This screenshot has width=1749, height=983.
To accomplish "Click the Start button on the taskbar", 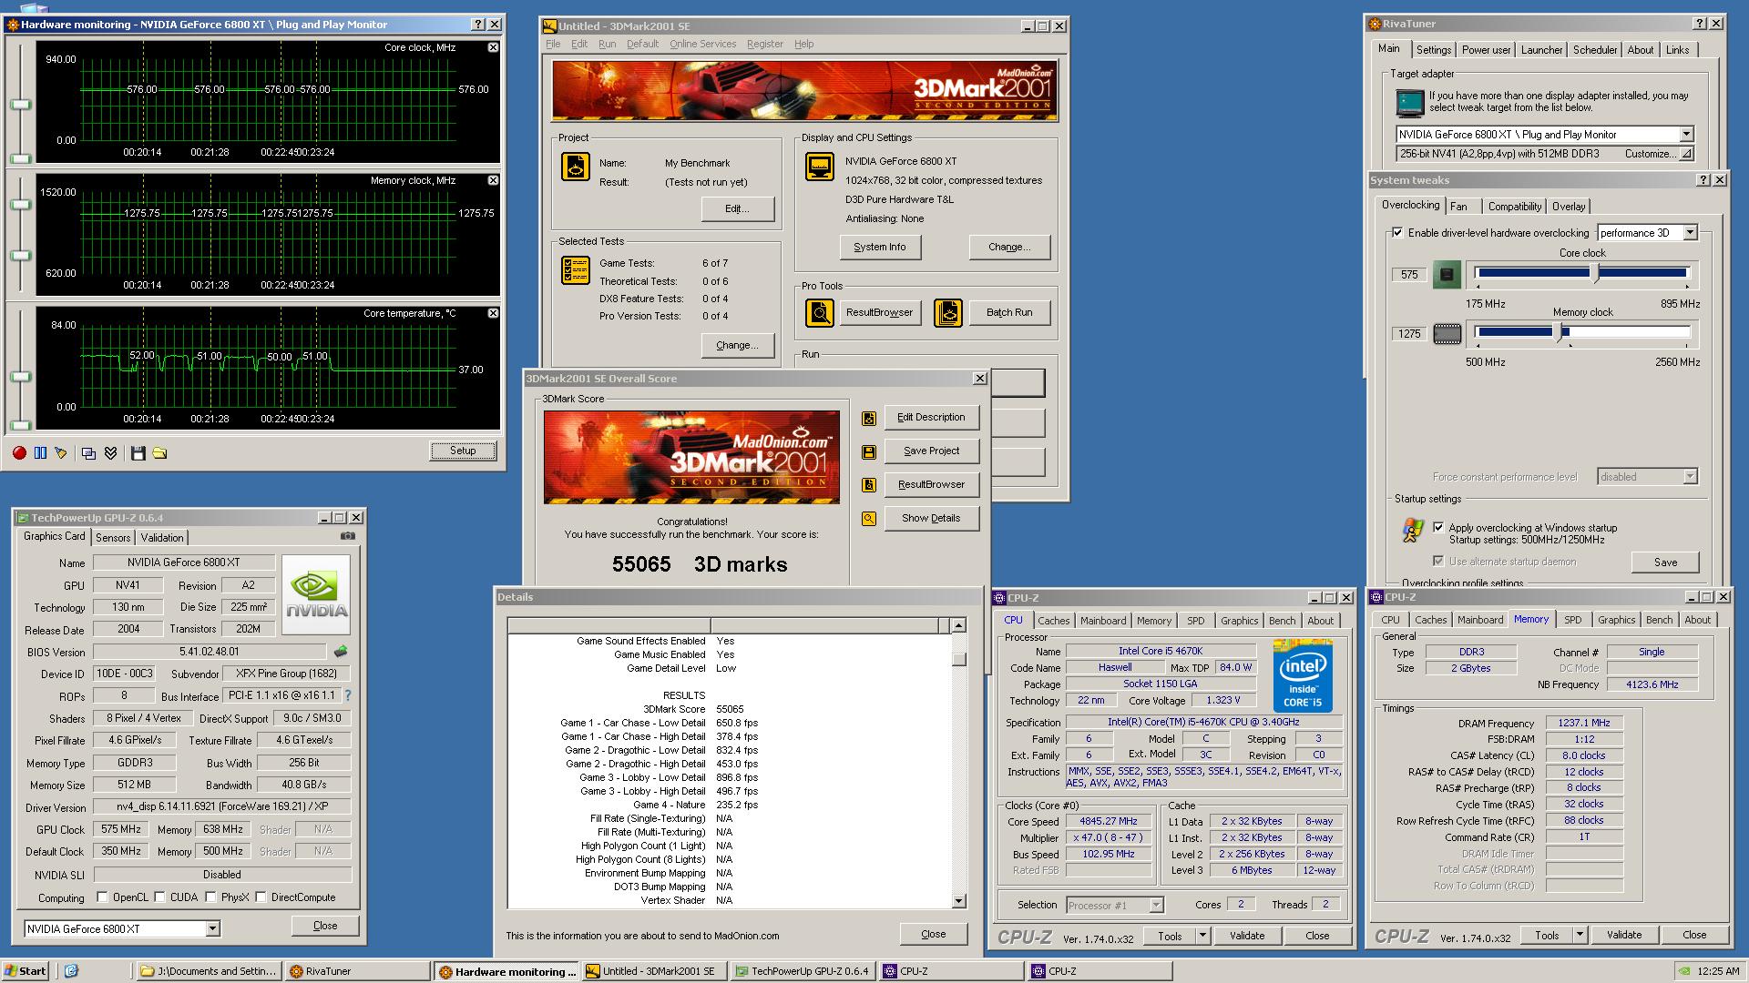I will (x=26, y=971).
